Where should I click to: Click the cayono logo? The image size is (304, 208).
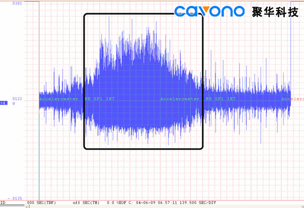209,11
